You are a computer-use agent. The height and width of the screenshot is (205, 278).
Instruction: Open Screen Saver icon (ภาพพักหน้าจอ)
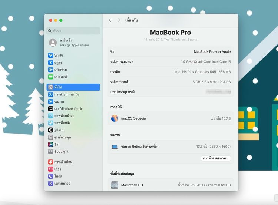tap(50, 116)
